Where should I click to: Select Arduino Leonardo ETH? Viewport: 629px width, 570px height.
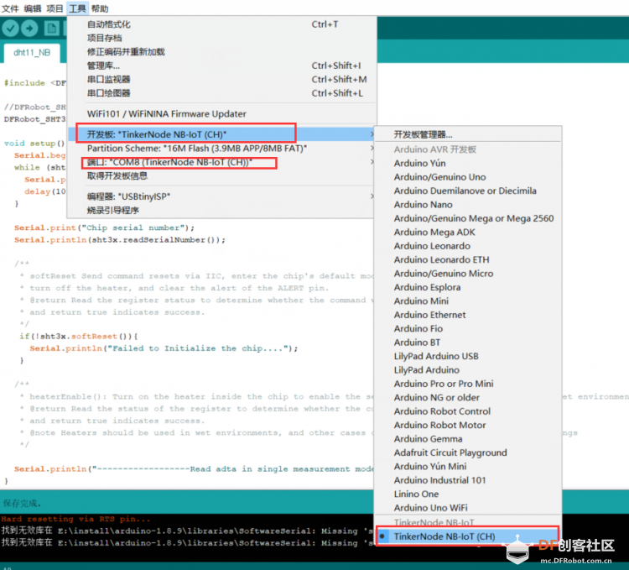point(468,259)
